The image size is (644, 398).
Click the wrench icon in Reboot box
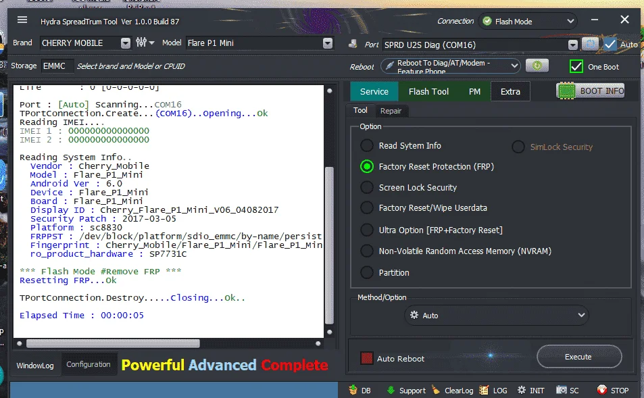pos(389,66)
